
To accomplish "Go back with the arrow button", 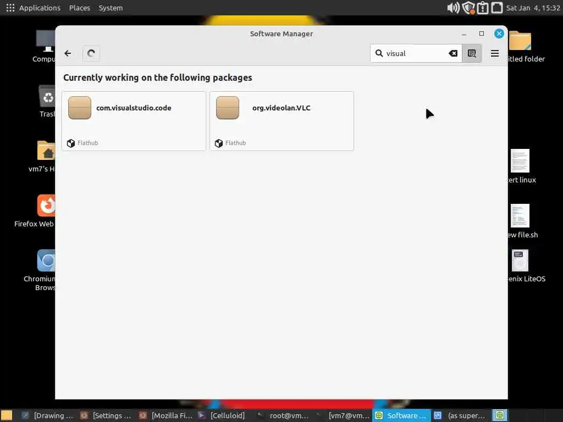I will pos(68,53).
